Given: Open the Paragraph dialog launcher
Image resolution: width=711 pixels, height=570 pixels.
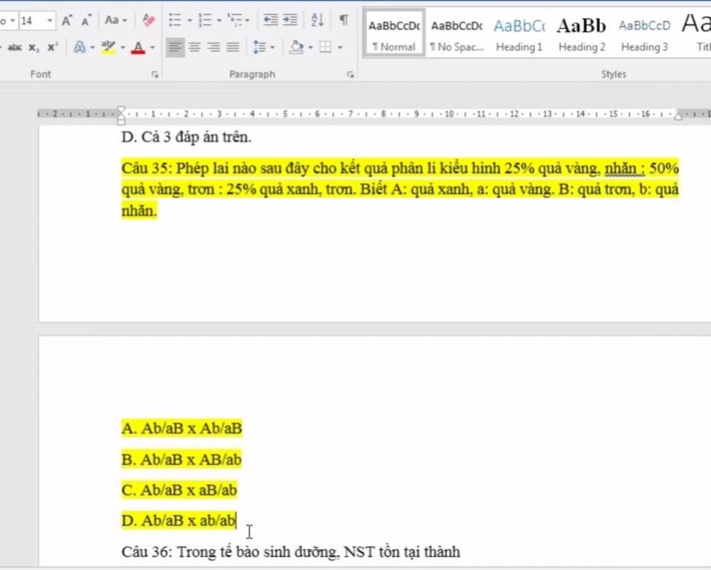Looking at the screenshot, I should [x=351, y=75].
